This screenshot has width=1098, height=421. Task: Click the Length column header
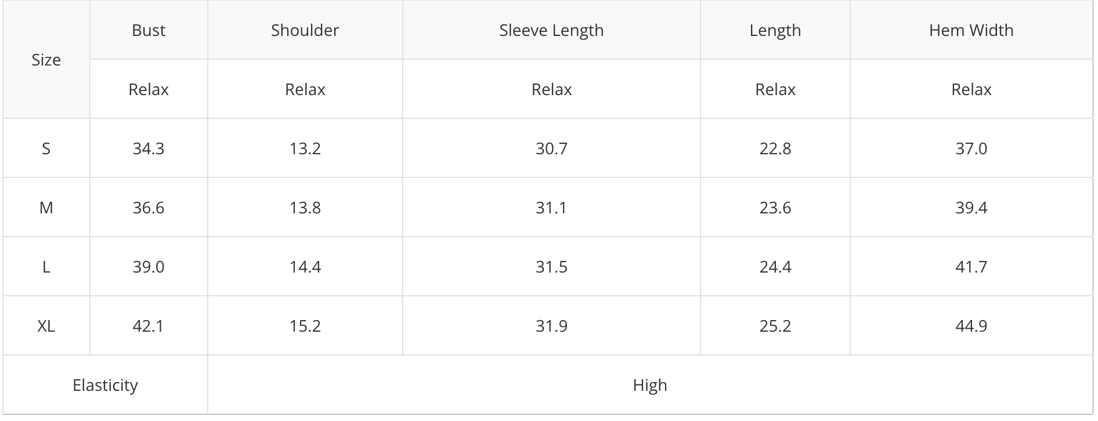coord(775,30)
